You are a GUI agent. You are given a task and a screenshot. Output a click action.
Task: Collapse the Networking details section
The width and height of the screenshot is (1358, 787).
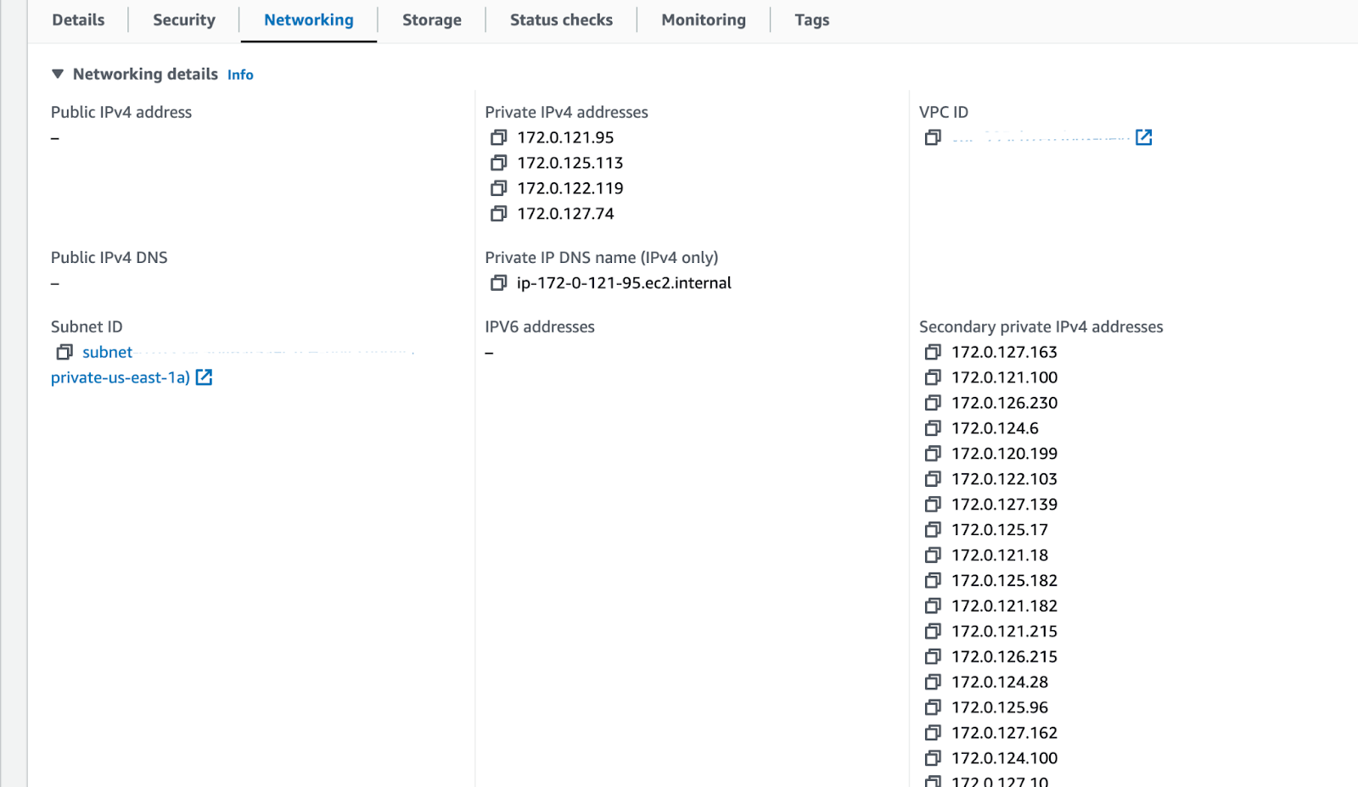point(58,75)
